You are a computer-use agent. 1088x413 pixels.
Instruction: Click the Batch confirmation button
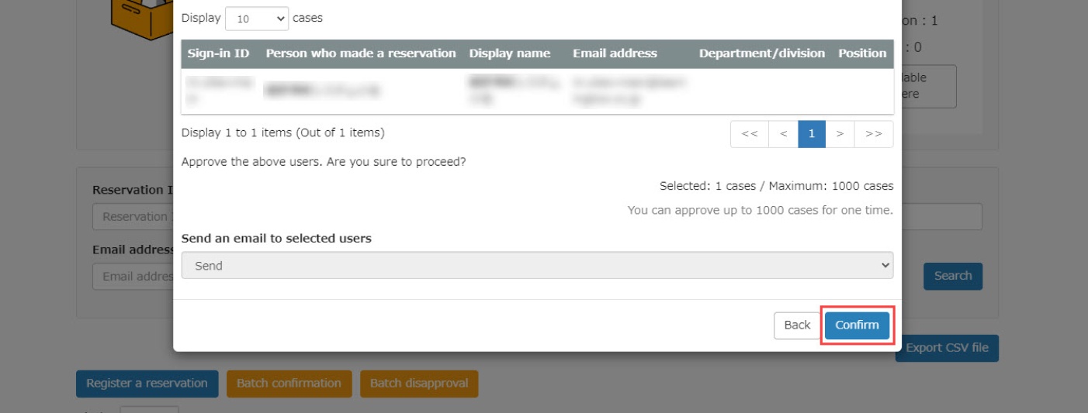coord(289,384)
